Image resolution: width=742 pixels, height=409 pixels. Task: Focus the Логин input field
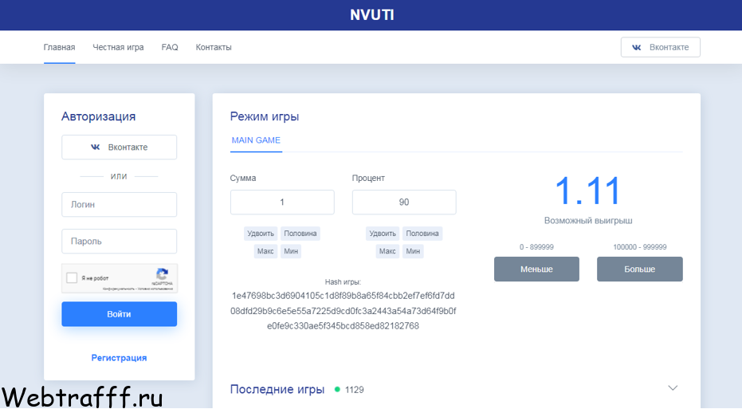120,204
